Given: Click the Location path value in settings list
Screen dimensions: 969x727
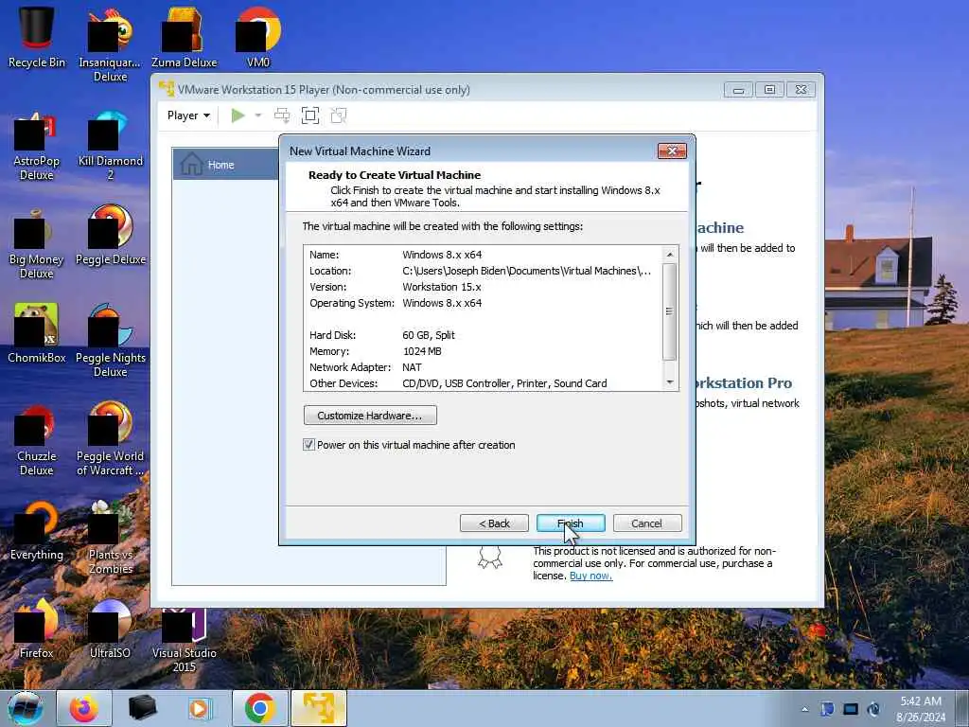Looking at the screenshot, I should 526,271.
